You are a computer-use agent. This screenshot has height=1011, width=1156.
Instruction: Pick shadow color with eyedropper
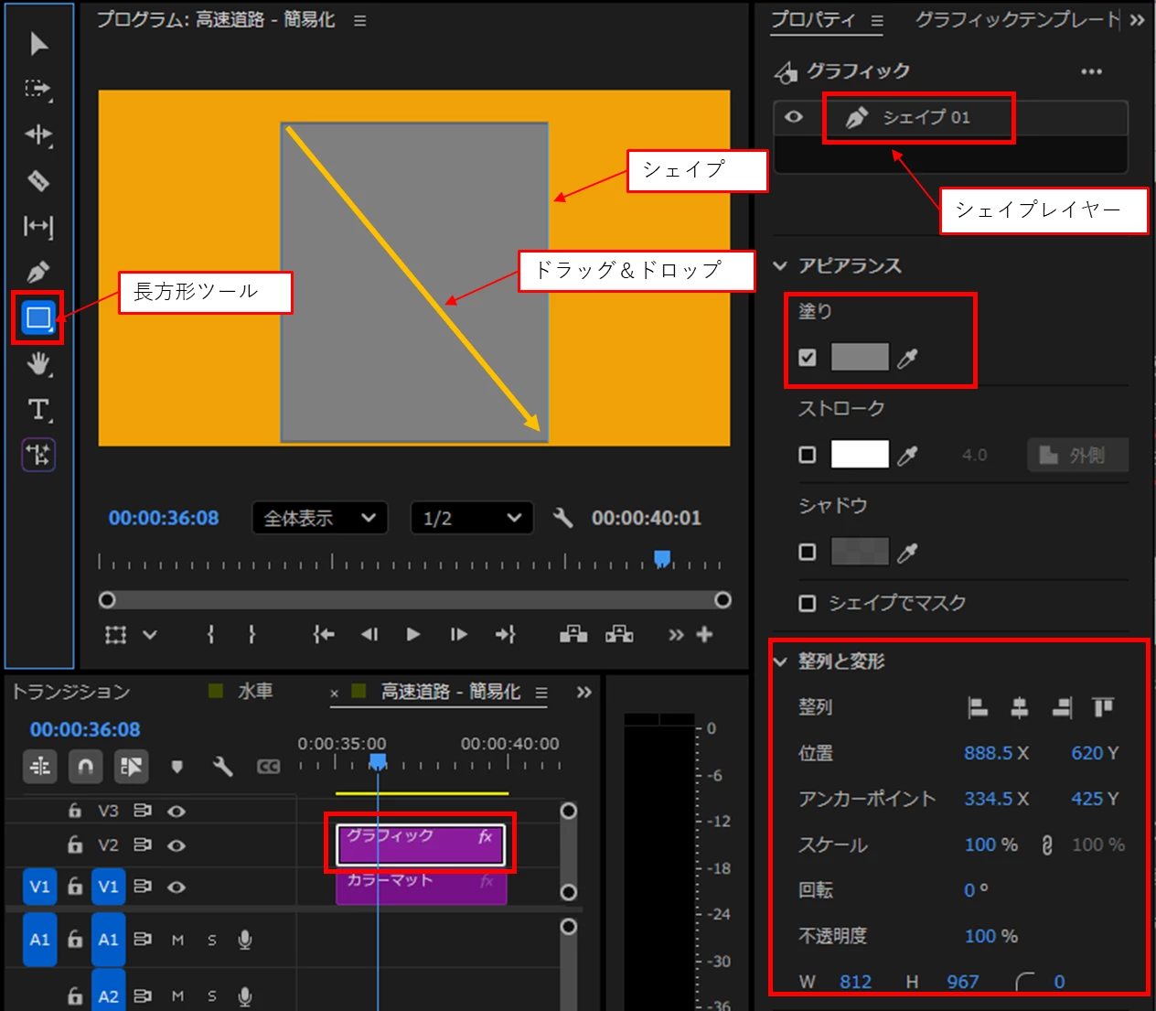click(x=907, y=553)
